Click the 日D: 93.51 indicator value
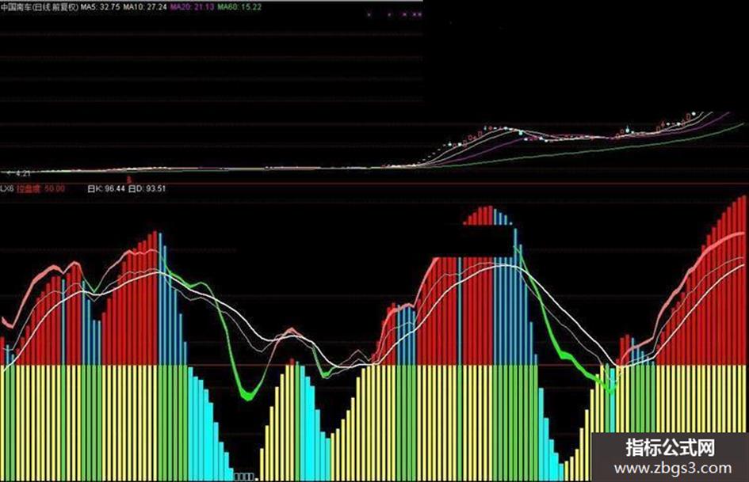This screenshot has width=749, height=482. click(147, 188)
